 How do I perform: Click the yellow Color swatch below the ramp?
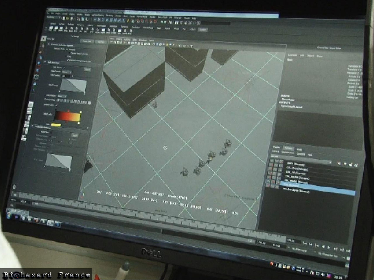pyautogui.click(x=56, y=125)
